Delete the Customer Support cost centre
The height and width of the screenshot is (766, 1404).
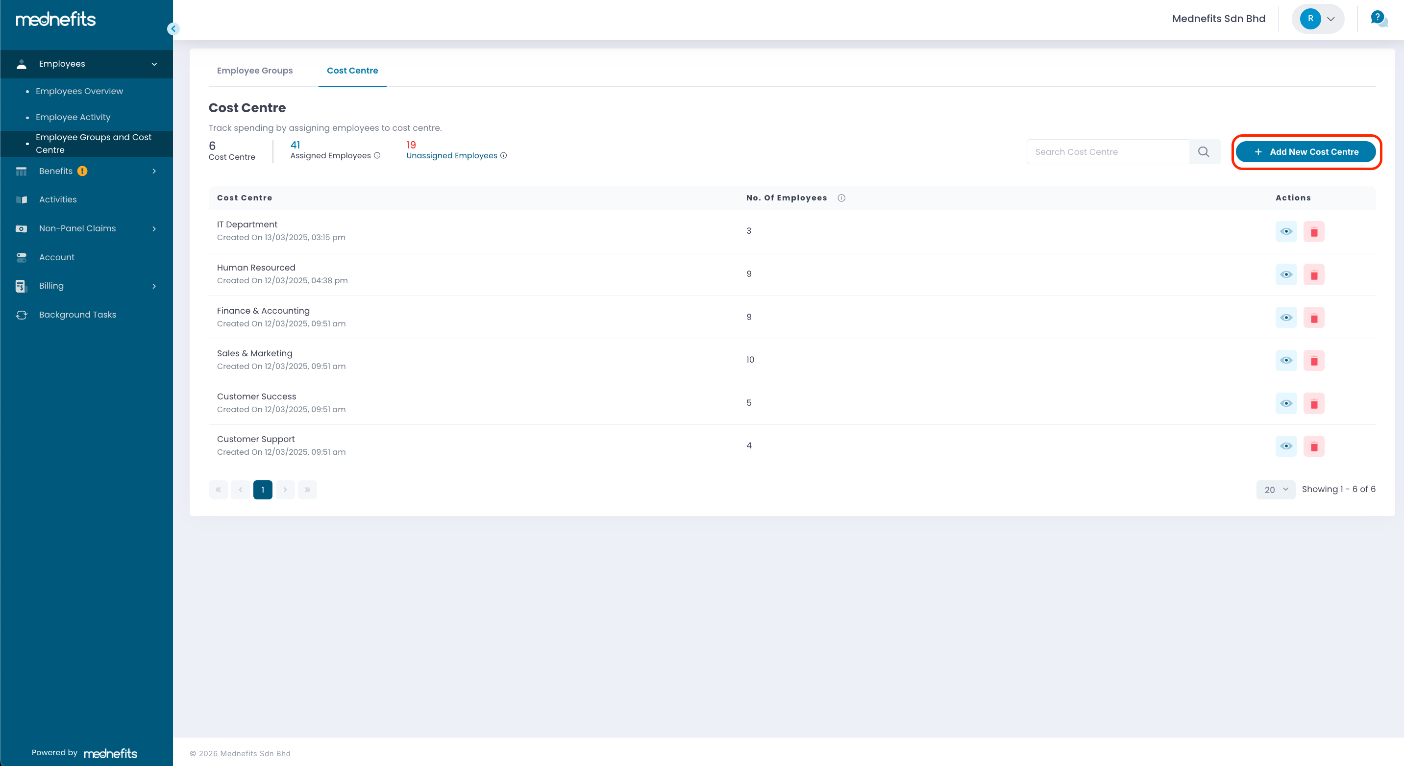1313,446
